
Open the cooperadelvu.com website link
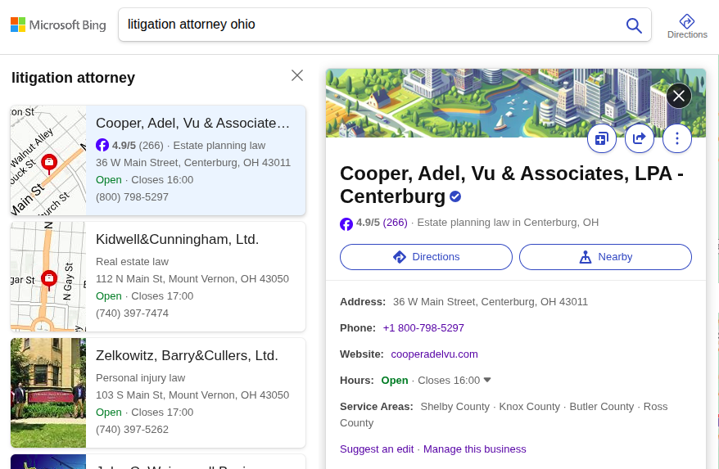click(434, 354)
